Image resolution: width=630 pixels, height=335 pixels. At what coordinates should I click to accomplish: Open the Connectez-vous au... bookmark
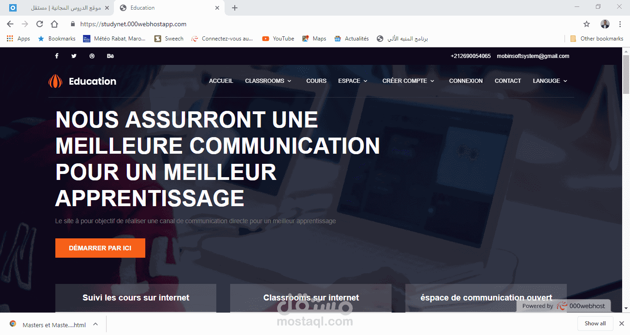point(222,39)
